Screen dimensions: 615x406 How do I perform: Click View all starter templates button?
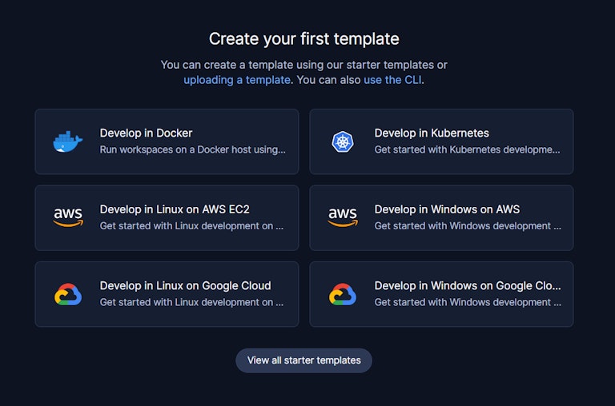pos(304,360)
